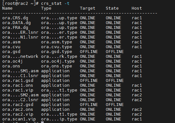Click ONLINE target in ora.scan1.vip row
Image resolution: width=175 pixels, height=123 pixels.
pyautogui.click(x=88, y=119)
